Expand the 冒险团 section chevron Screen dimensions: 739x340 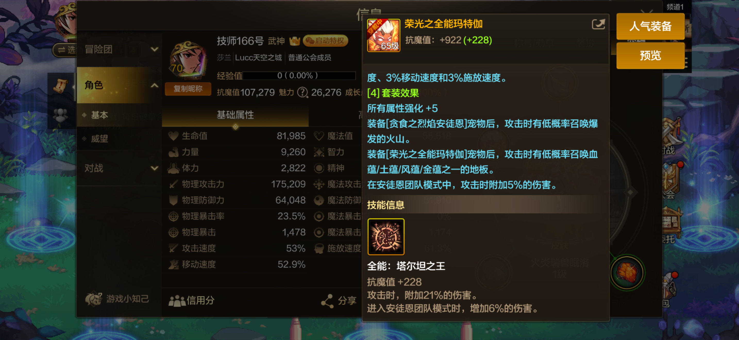click(x=154, y=49)
